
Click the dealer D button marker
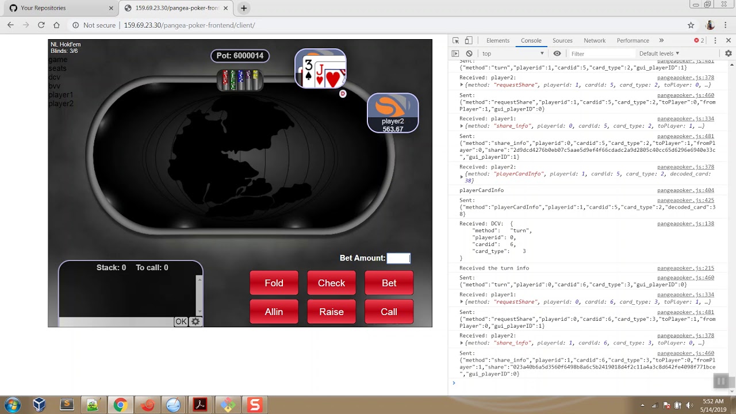[x=343, y=94]
